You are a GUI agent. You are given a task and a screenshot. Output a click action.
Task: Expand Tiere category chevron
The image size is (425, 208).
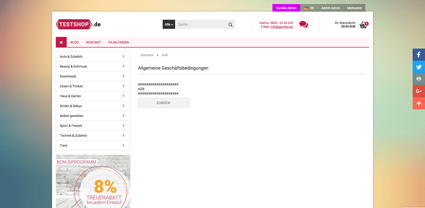pos(123,145)
